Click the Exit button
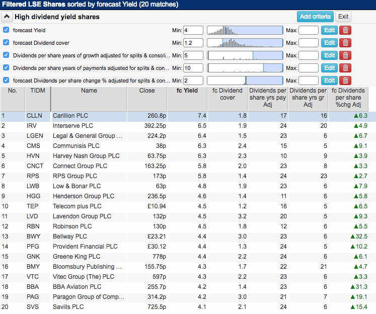The height and width of the screenshot is (314, 376). click(343, 17)
